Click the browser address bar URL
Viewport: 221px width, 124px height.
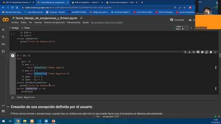(68, 8)
